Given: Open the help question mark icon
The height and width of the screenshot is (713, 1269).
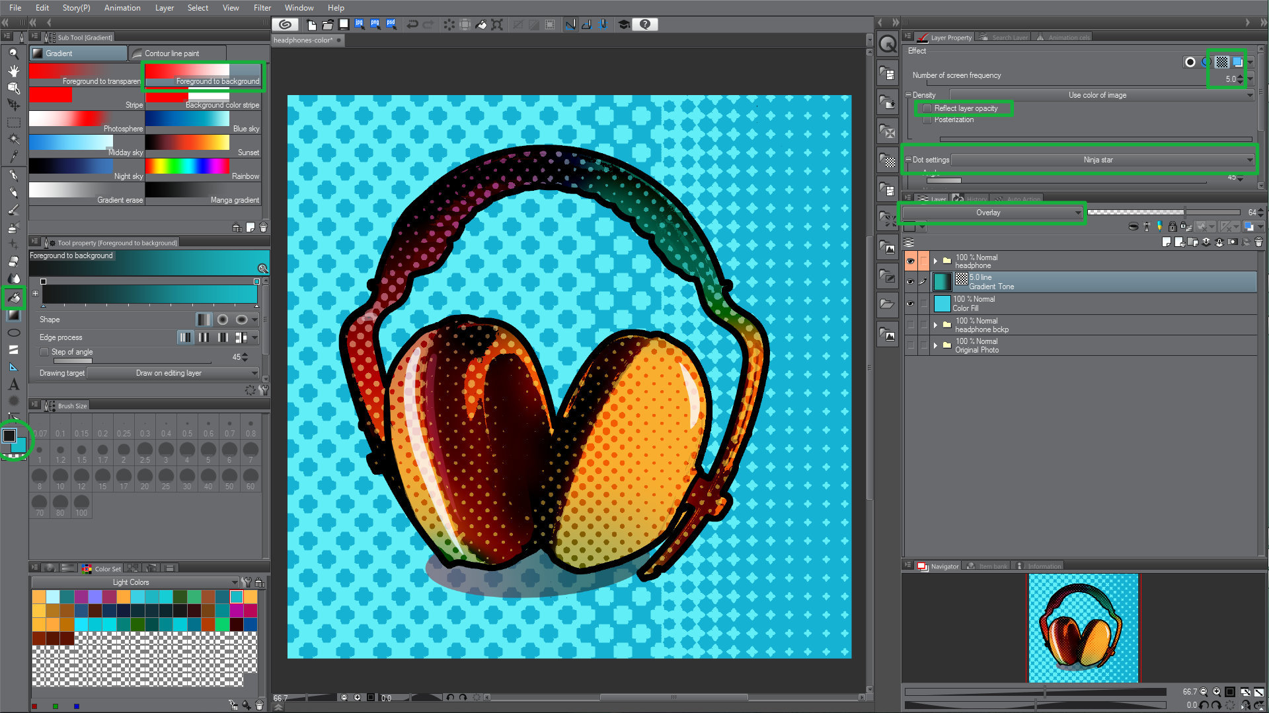Looking at the screenshot, I should (645, 24).
